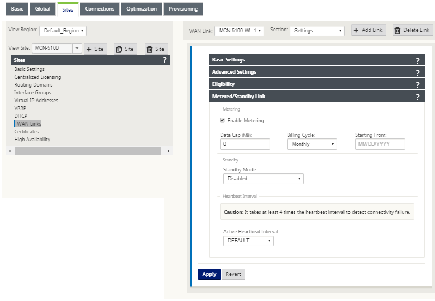
Task: Open Virtual IP Addresses in Sites tree
Action: click(36, 100)
